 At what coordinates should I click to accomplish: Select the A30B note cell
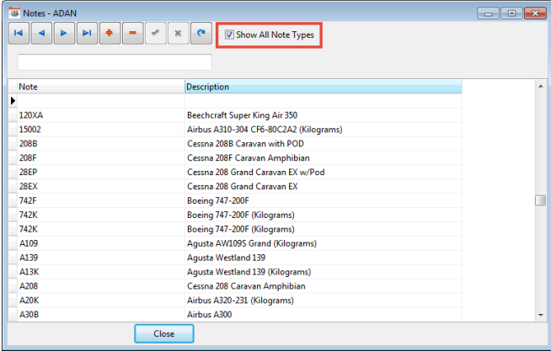(101, 315)
